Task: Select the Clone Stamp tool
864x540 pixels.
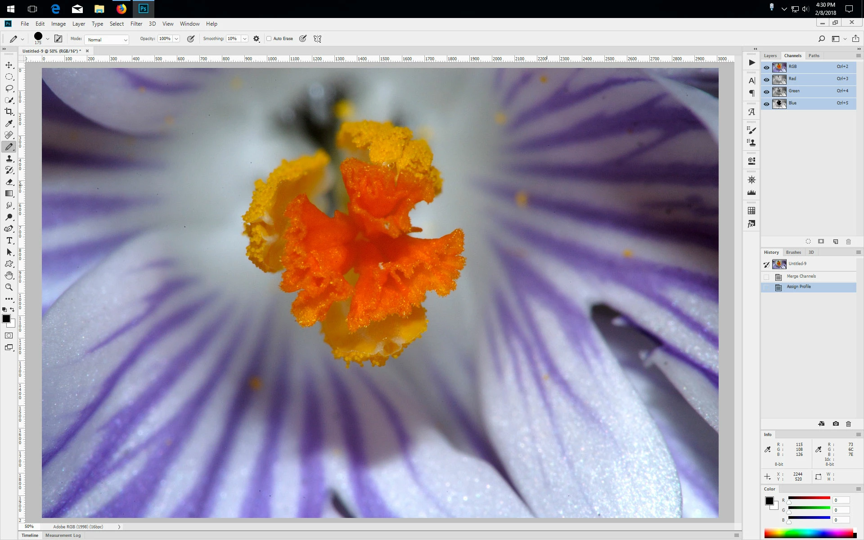Action: point(9,158)
